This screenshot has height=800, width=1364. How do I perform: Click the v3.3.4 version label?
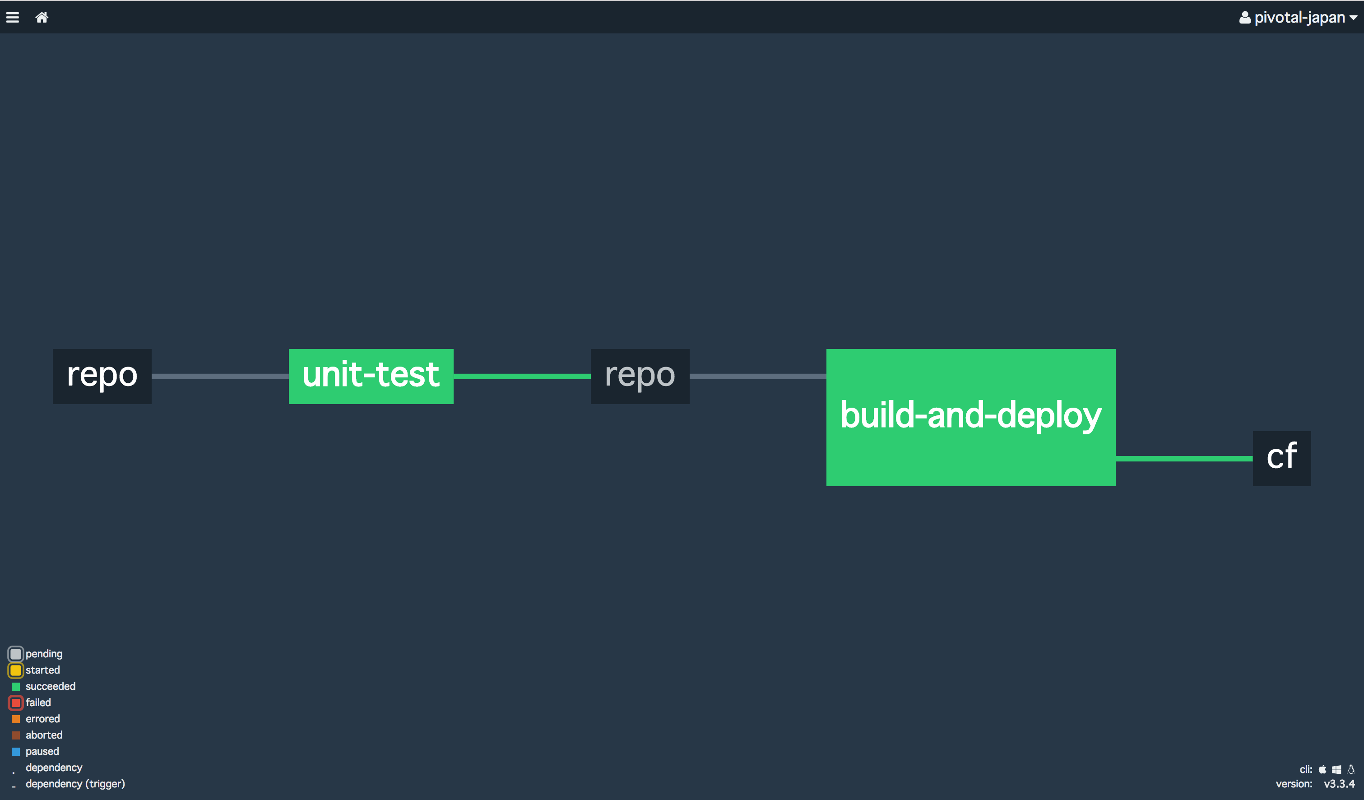tap(1339, 784)
